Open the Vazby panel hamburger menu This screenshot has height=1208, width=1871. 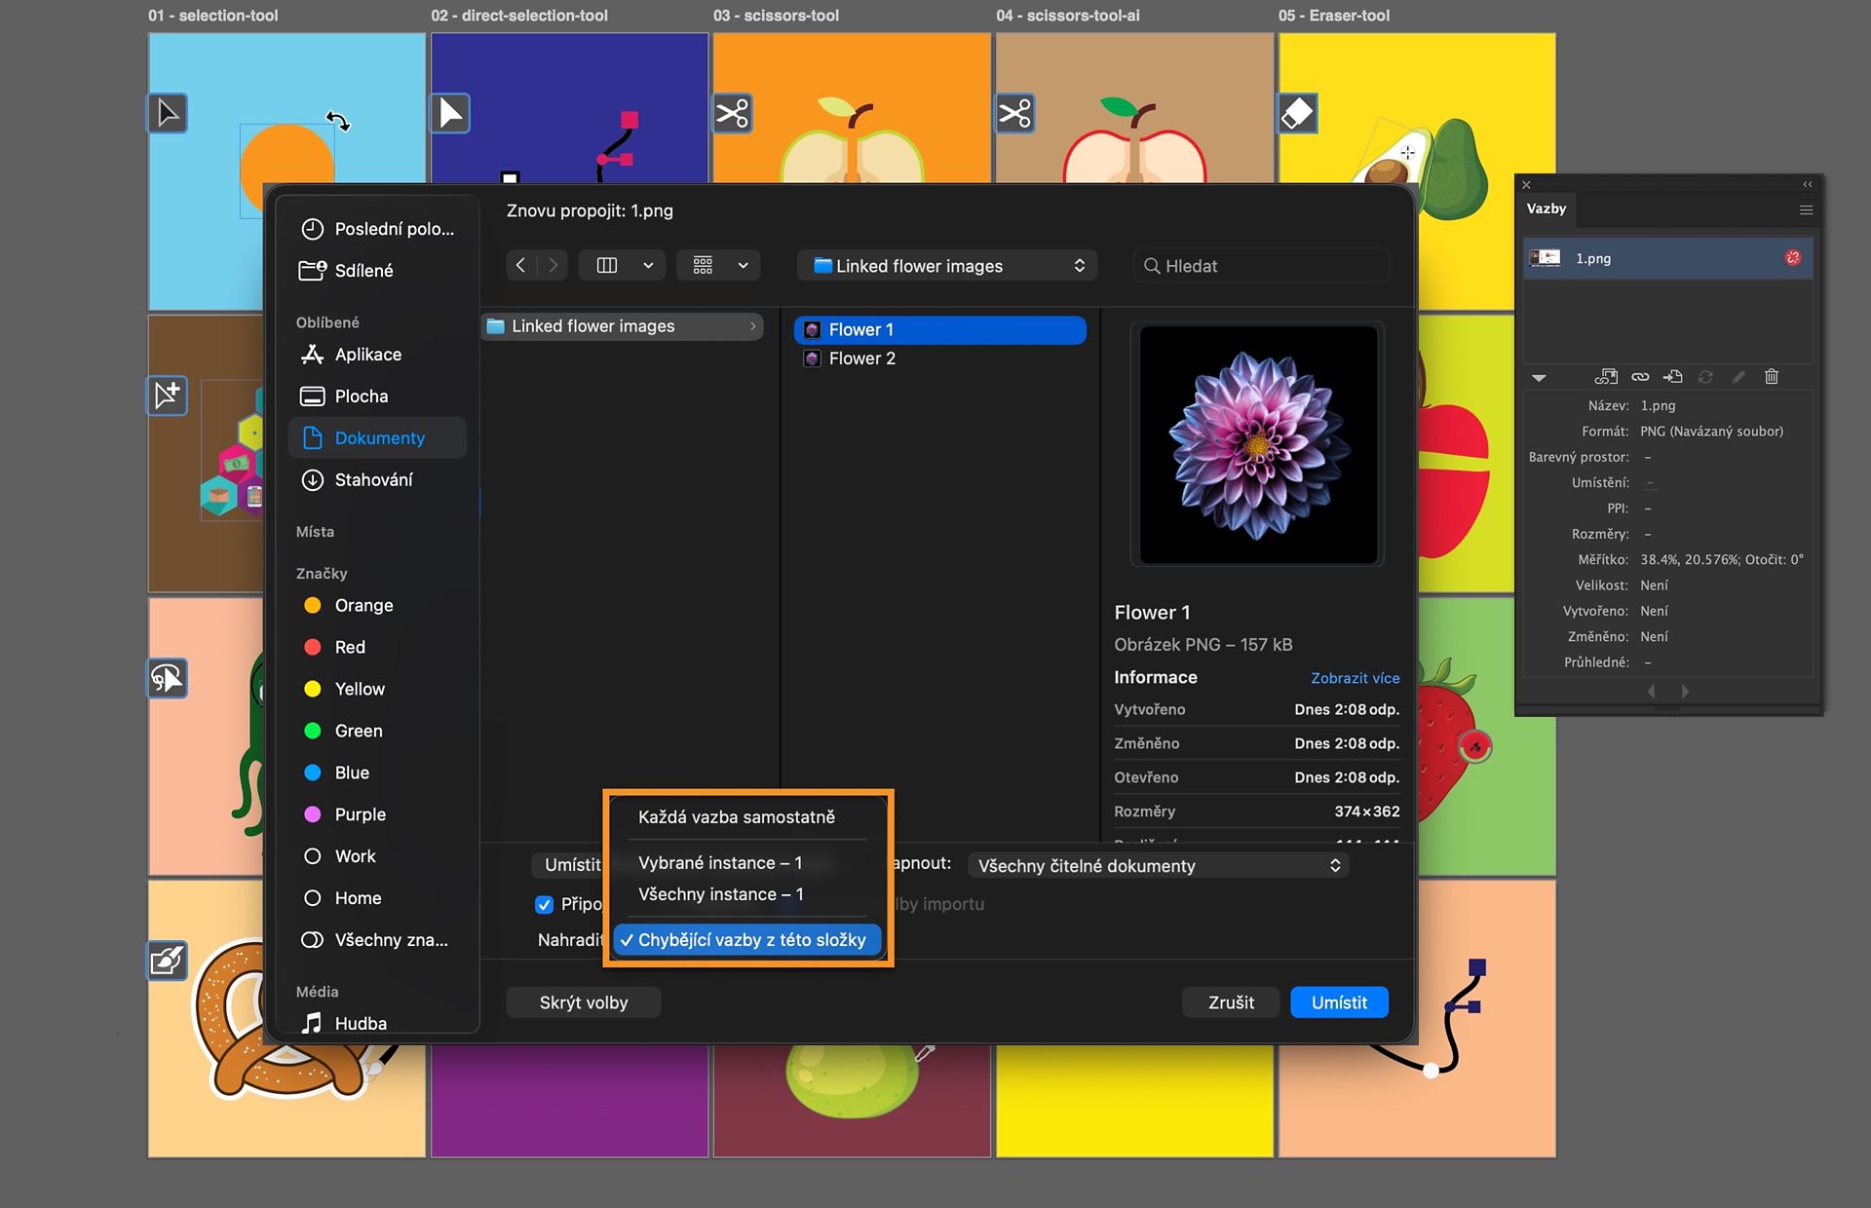(x=1806, y=209)
